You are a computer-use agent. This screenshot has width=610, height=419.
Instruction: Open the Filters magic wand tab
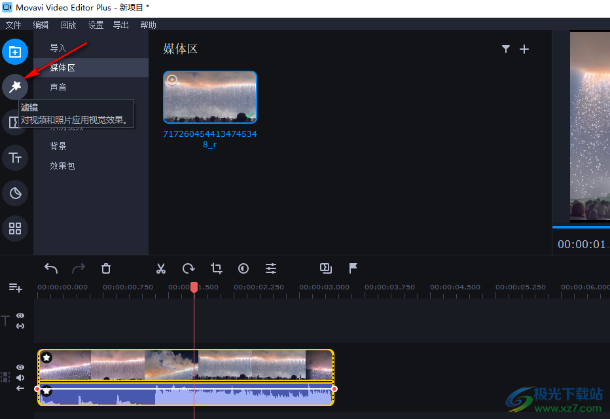pos(15,87)
